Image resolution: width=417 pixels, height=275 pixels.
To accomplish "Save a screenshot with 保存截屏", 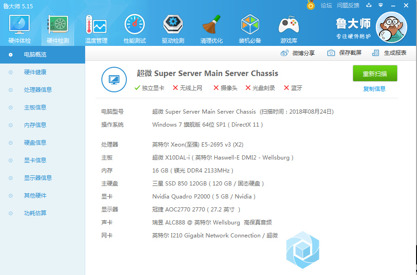I will pos(344,53).
